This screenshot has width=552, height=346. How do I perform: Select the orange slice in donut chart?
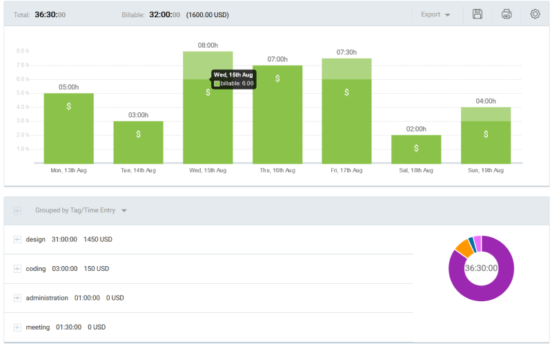pos(464,248)
